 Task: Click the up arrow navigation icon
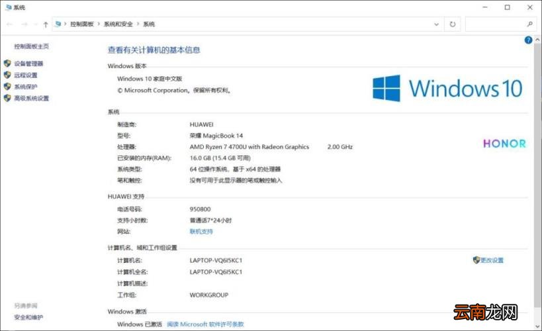[46, 24]
